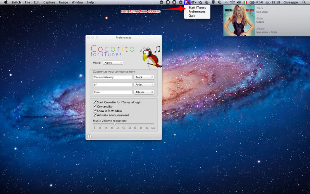
Task: Open Spotlight search magnifier
Action: [x=304, y=2]
